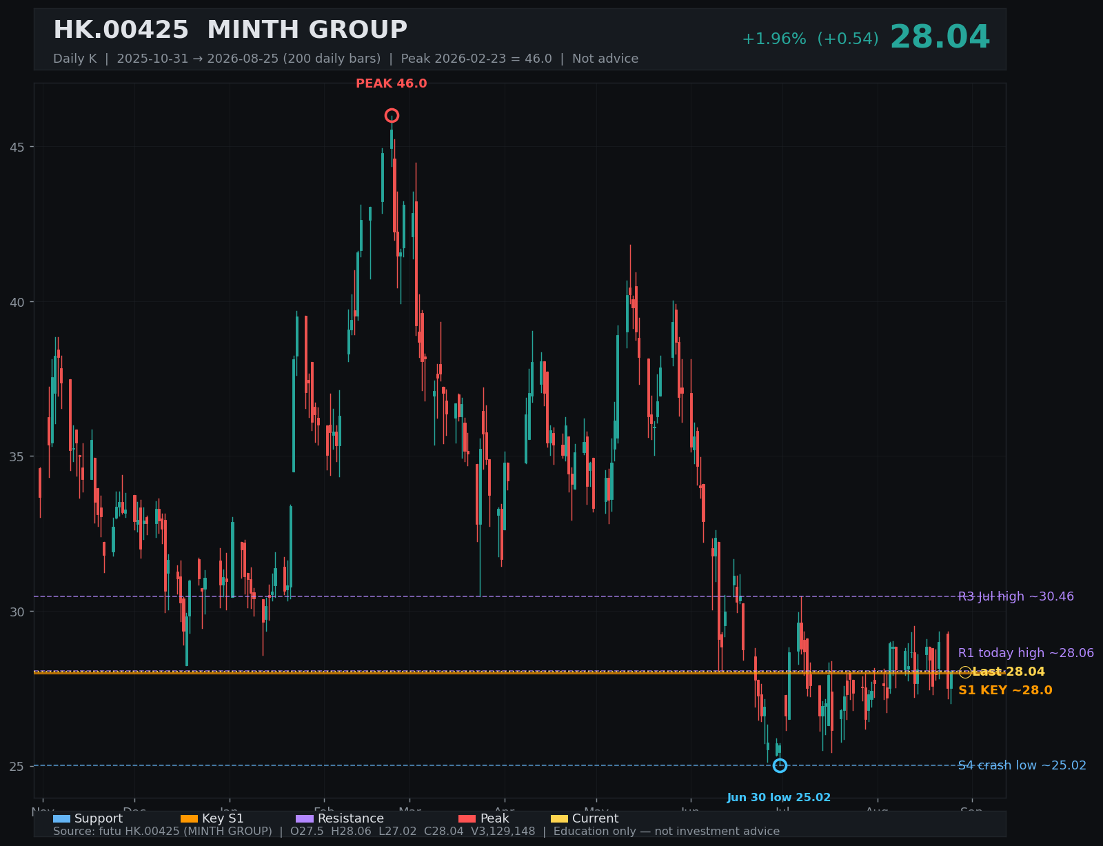Image resolution: width=1103 pixels, height=846 pixels.
Task: Click the S1 KEY ~28.0 label
Action: [1005, 690]
